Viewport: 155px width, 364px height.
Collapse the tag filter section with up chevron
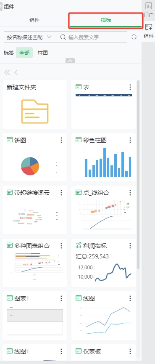click(x=70, y=61)
